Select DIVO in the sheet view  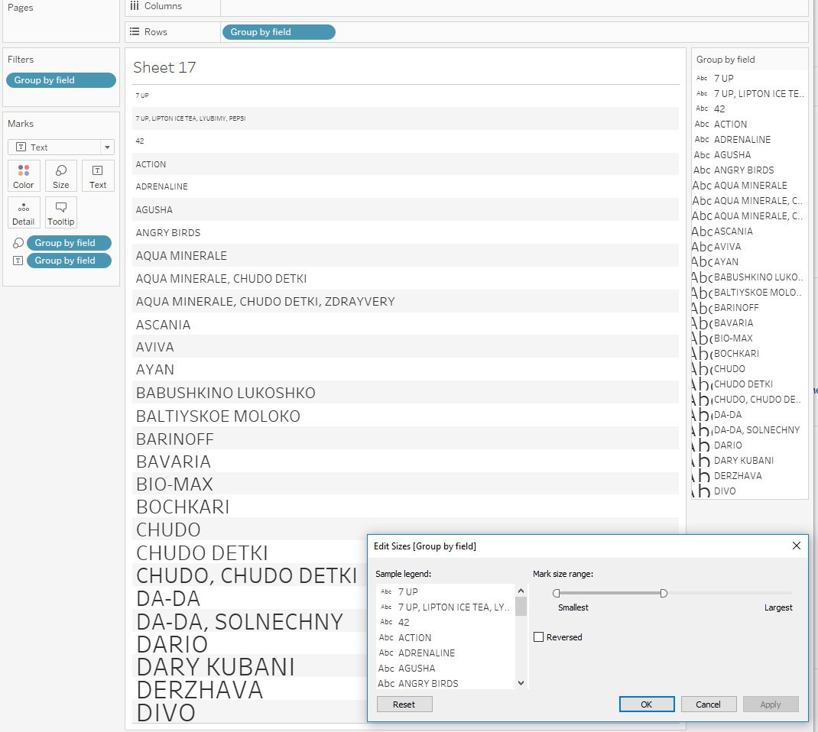pyautogui.click(x=165, y=713)
